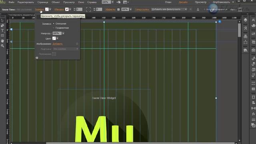Open the decorative A glyph panel icon
256x144 pixels.
[245, 28]
